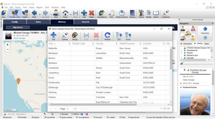Open the Sheets toolbar icon
215x121 pixels.
click(x=149, y=14)
